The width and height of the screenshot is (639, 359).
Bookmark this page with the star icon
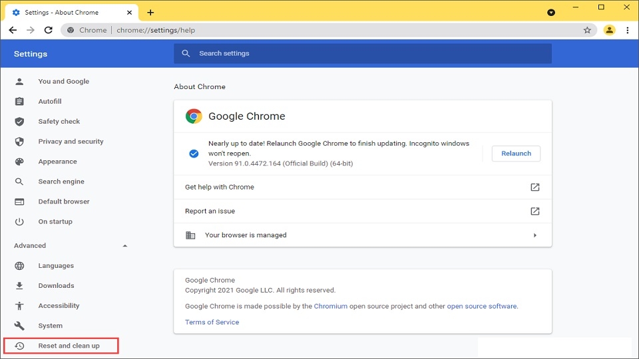click(587, 30)
